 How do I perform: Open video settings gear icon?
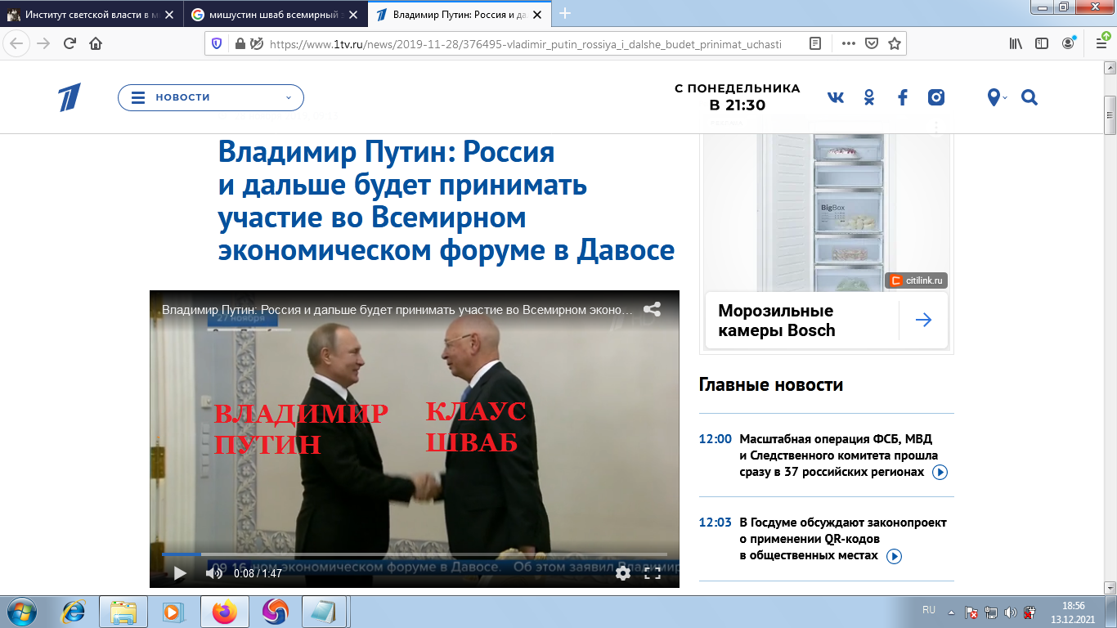pyautogui.click(x=623, y=573)
